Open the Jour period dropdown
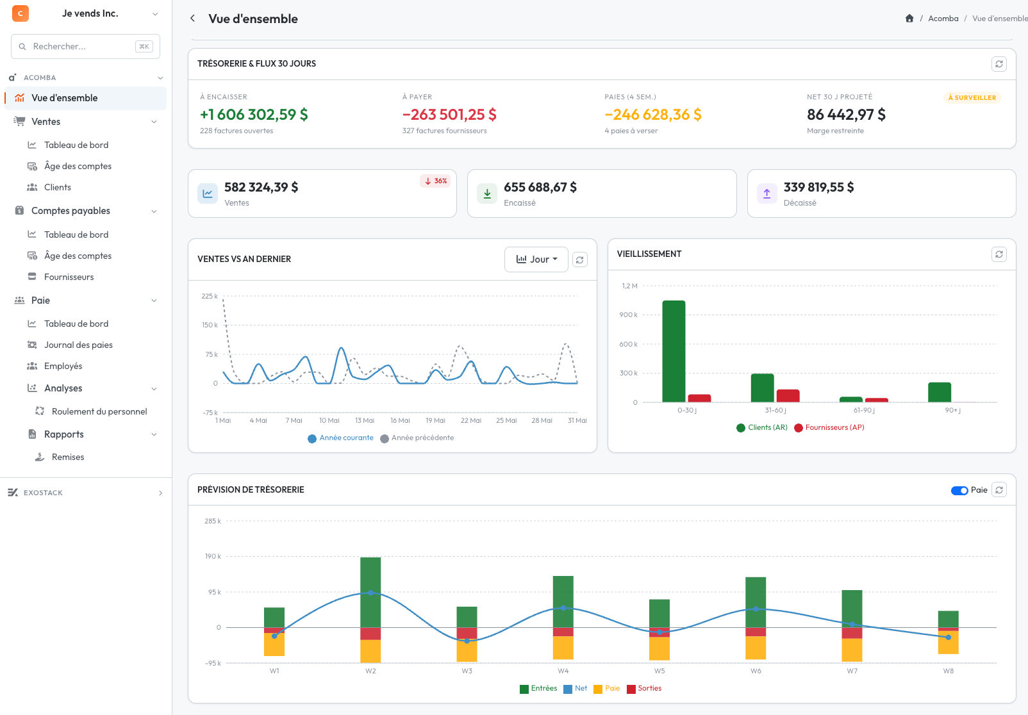 click(536, 259)
